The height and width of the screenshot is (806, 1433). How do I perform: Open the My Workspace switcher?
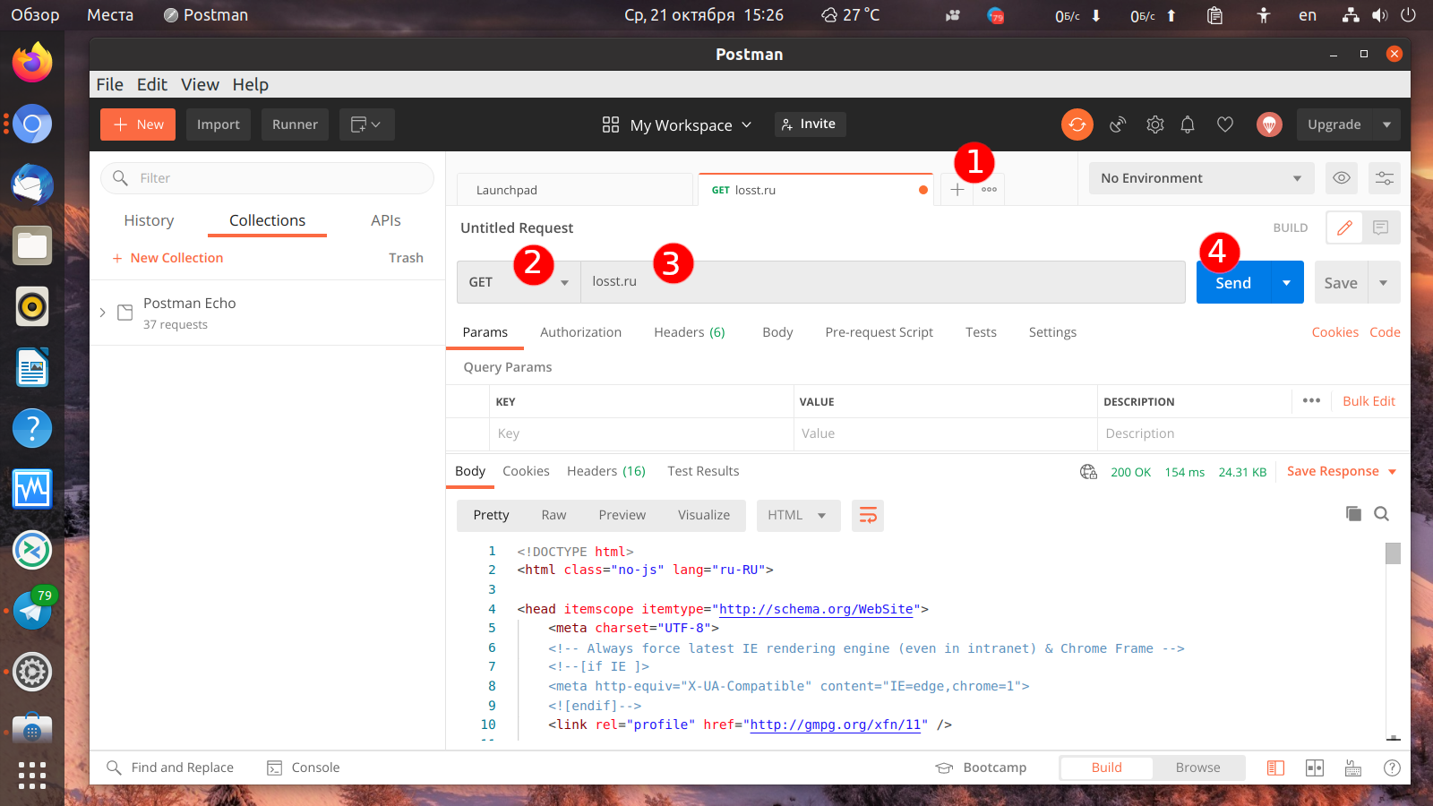click(677, 125)
